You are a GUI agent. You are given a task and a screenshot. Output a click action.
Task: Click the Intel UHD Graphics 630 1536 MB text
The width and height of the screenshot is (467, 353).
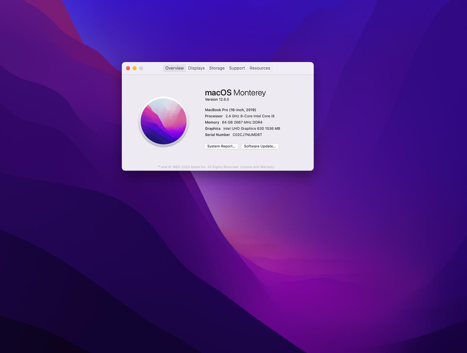(251, 128)
